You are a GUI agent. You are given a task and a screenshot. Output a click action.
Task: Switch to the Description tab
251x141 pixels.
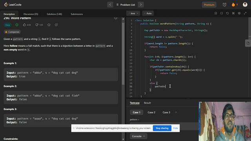point(9,14)
